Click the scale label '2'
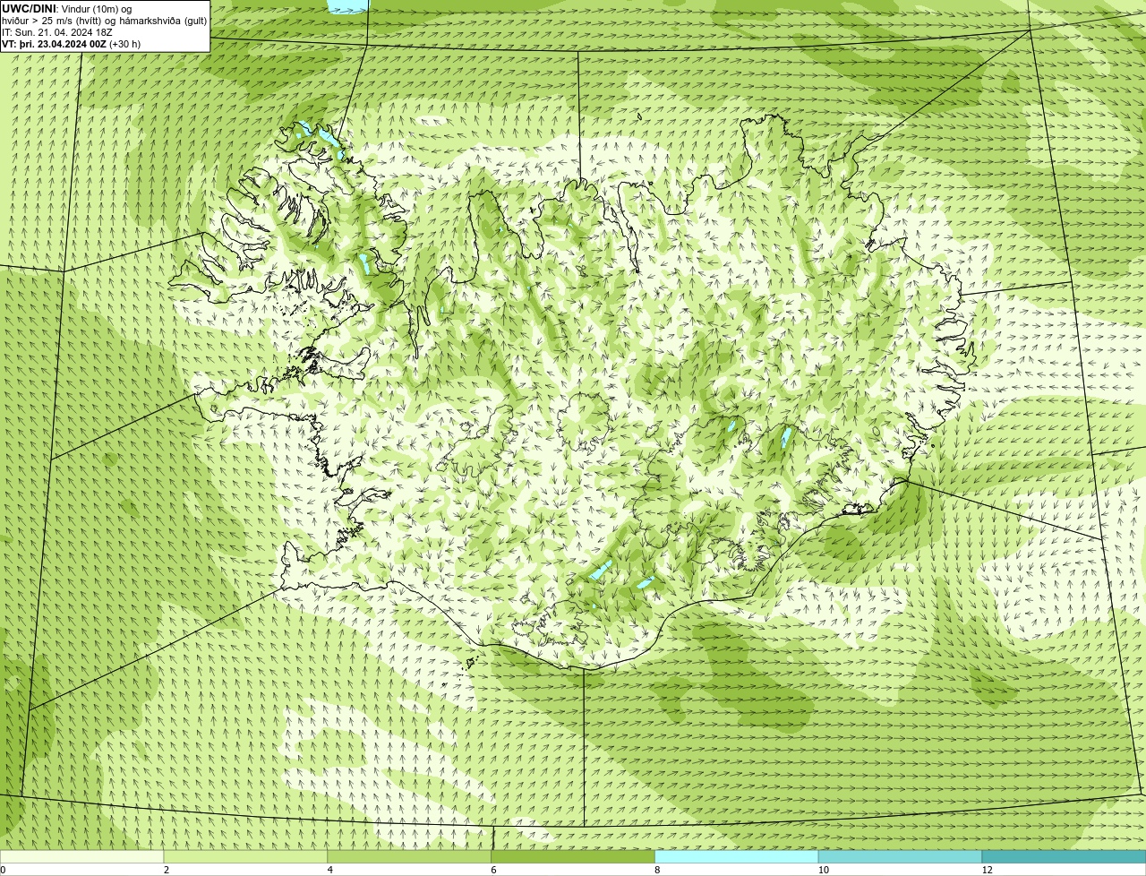The image size is (1146, 876). (x=167, y=870)
